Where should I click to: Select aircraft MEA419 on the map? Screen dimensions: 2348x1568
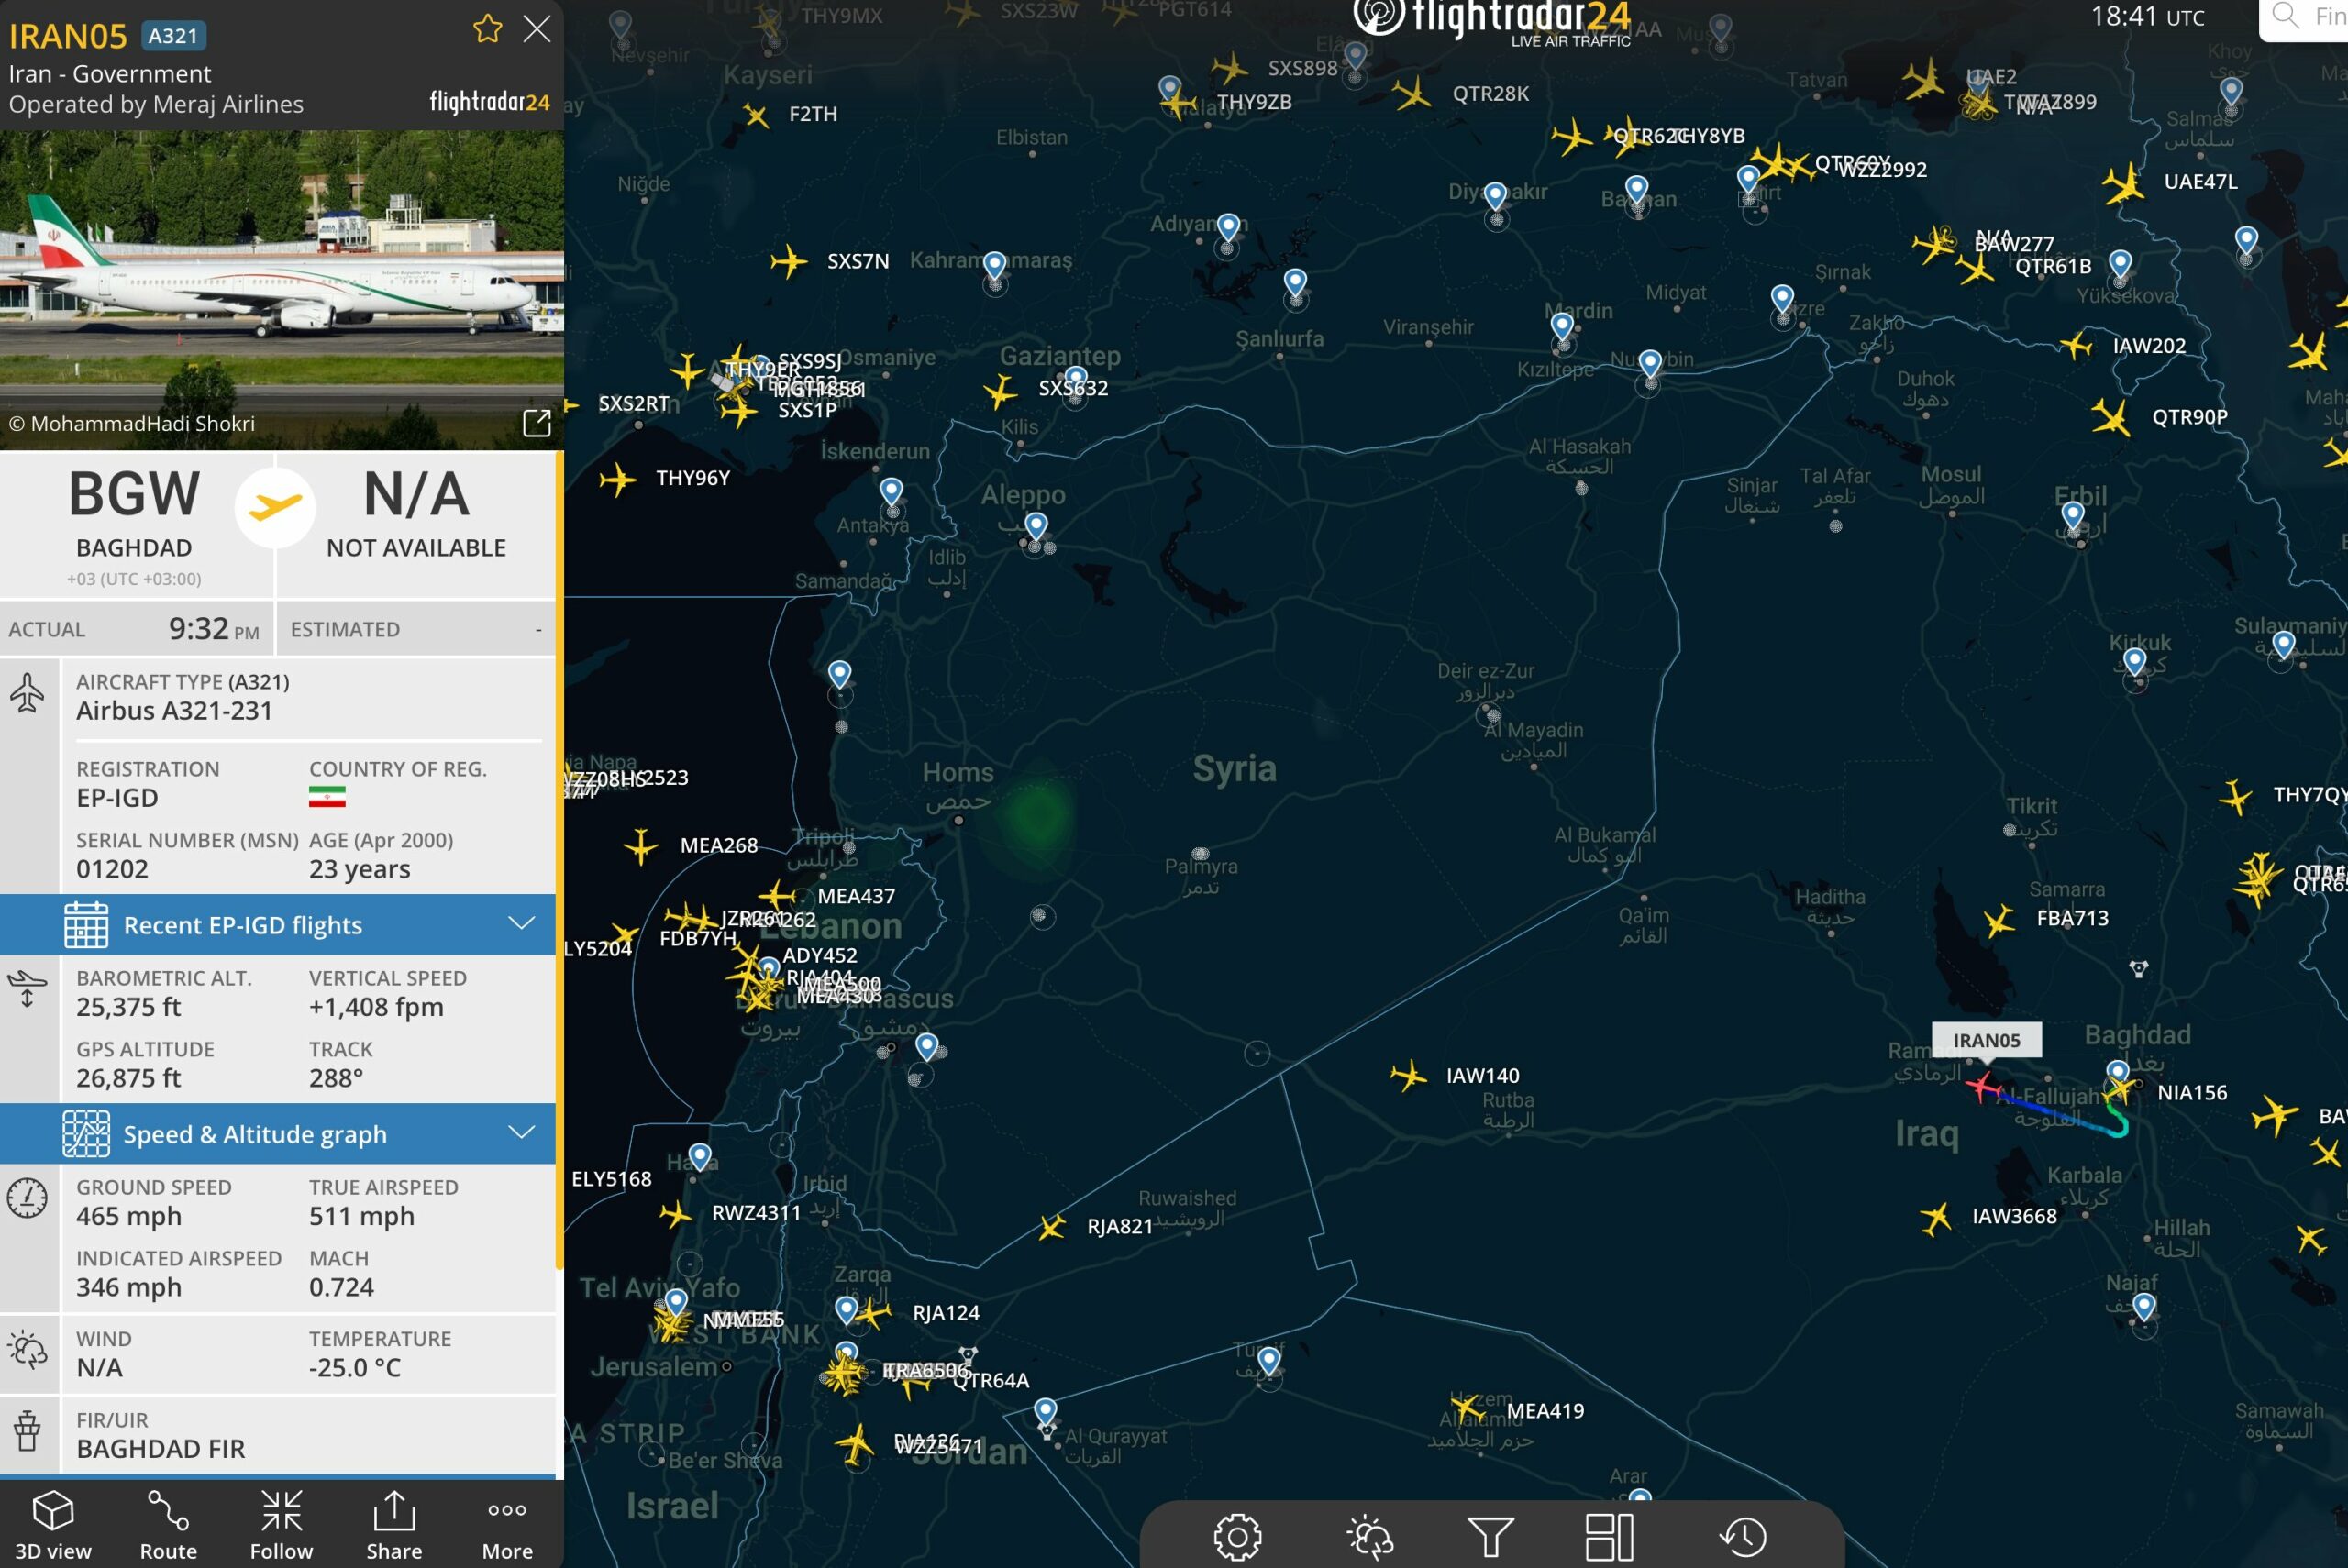coord(1468,1408)
